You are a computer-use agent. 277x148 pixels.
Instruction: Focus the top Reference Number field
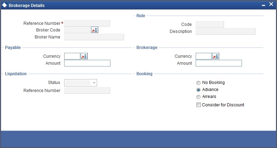(x=87, y=23)
